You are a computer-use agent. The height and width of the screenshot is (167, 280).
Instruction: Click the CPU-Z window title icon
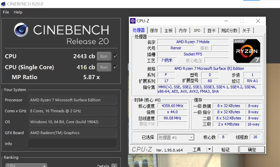(133, 21)
